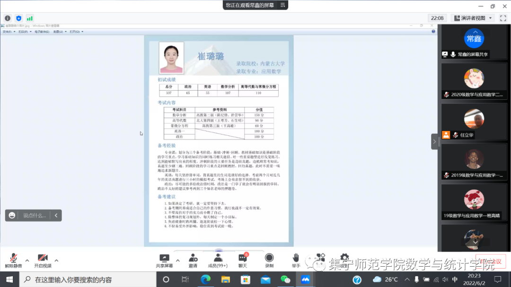Screen dimensions: 511x287
Task: Open the 邀请 invite icon
Action: [193, 261]
